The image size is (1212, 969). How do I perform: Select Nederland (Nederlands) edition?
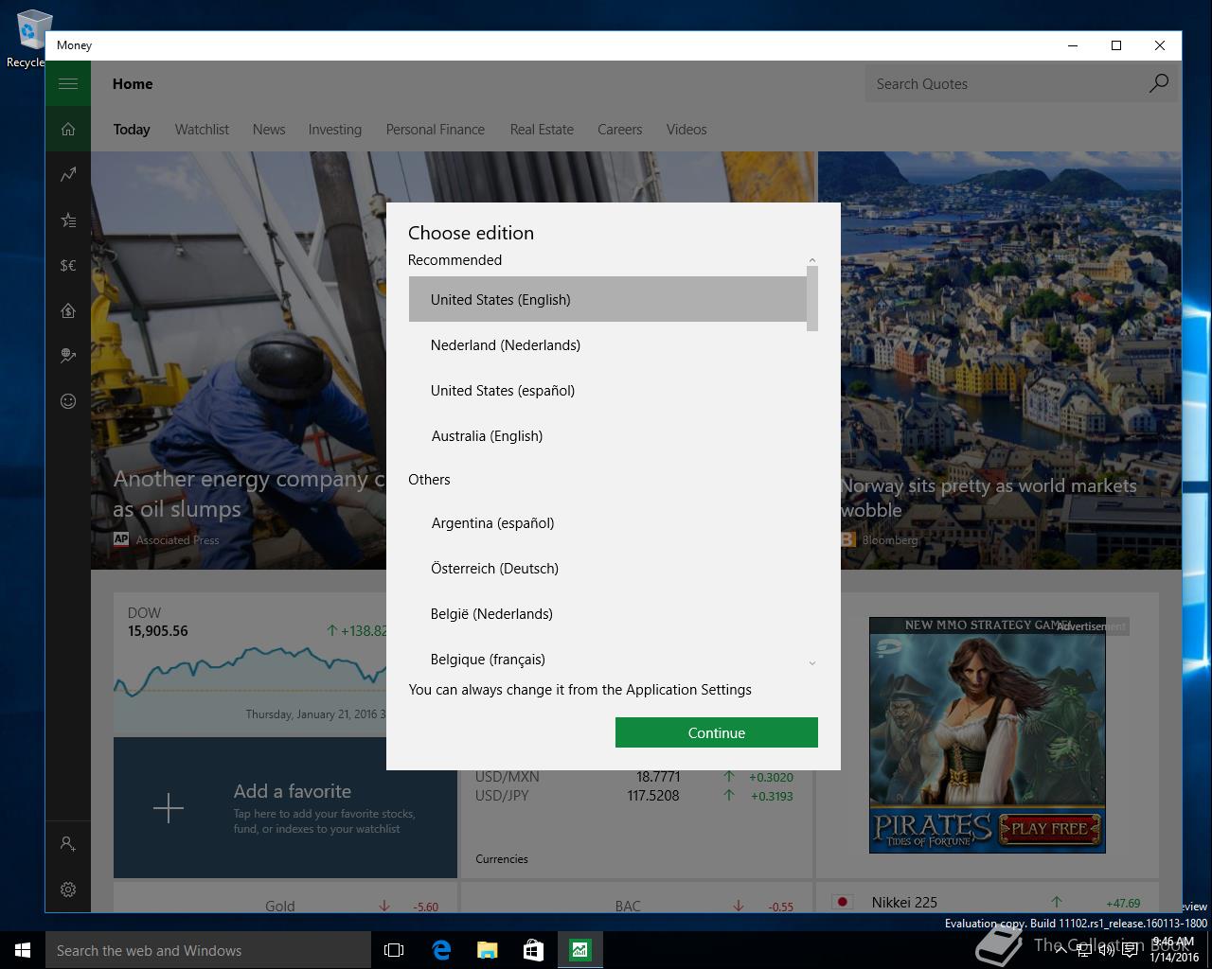(607, 344)
